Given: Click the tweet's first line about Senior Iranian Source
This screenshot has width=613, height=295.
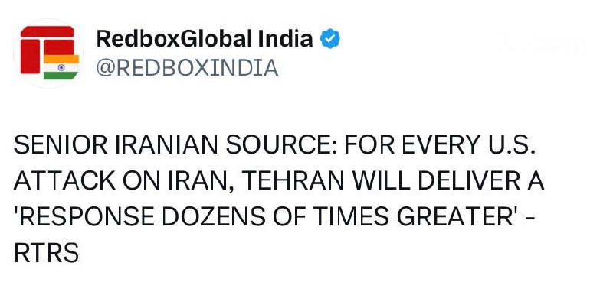Looking at the screenshot, I should pyautogui.click(x=274, y=145).
